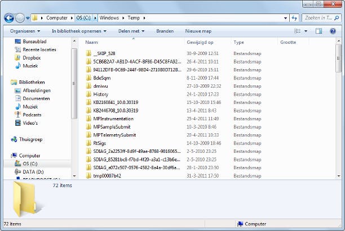The width and height of the screenshot is (345, 231).
Task: Select folder starting with 5CB6B2A7-AB1D
Action: point(137,62)
